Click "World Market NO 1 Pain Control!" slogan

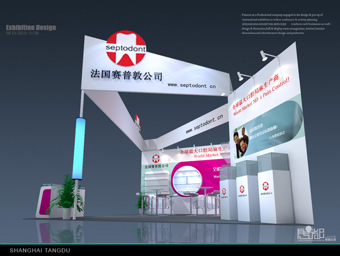(x=261, y=97)
